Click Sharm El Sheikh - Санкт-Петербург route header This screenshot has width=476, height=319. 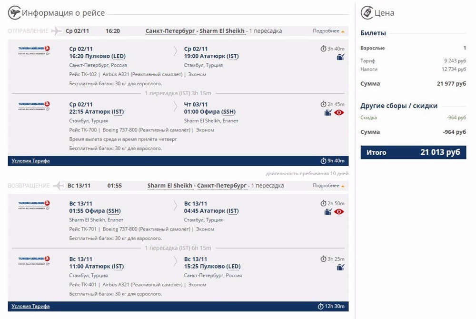[x=197, y=186]
